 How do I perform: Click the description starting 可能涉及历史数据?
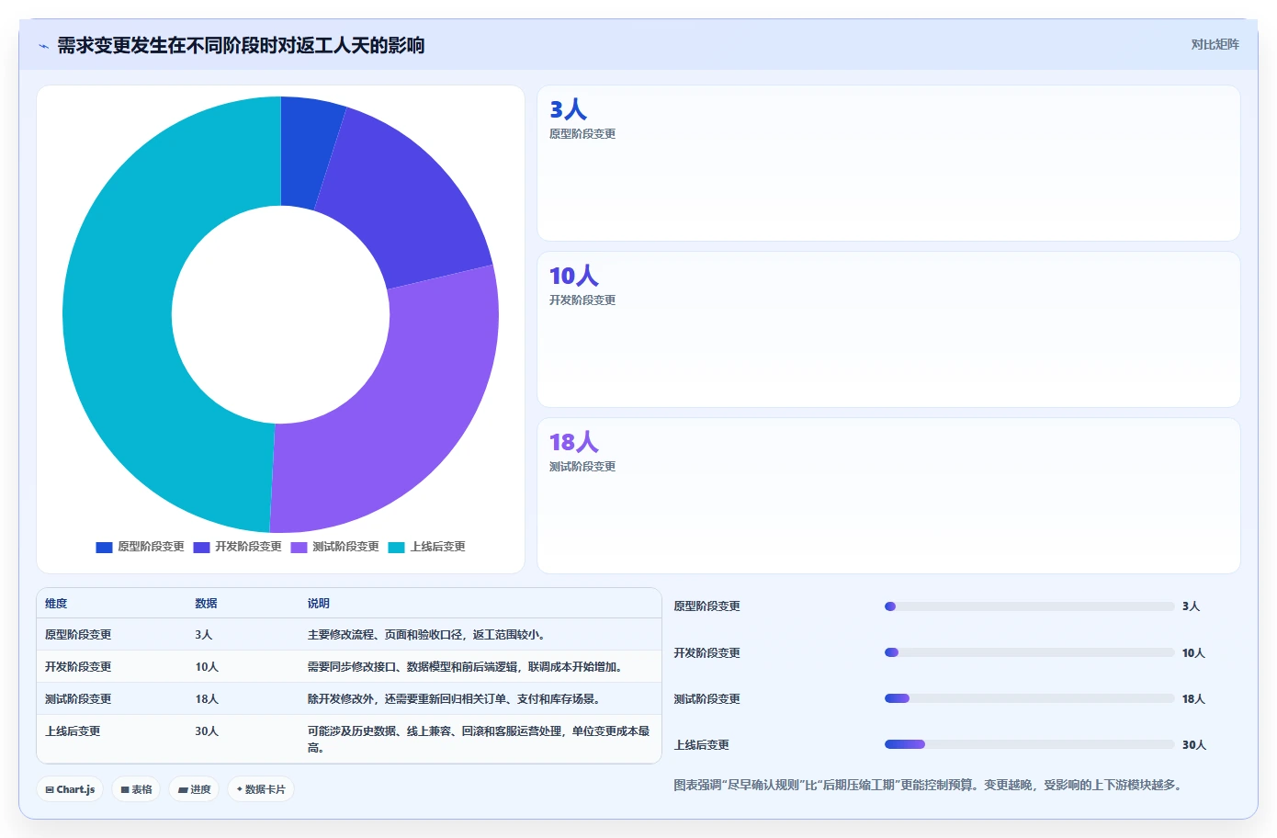(479, 740)
